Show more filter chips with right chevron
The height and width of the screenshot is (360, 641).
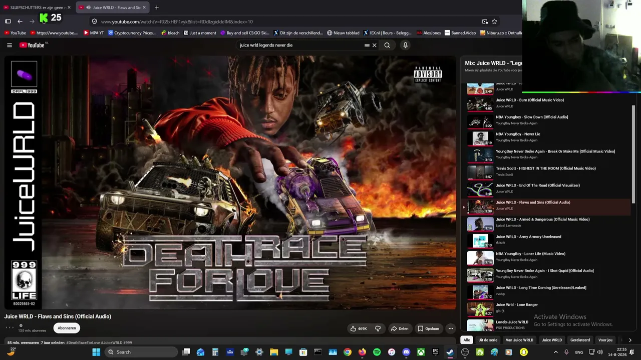[x=630, y=340]
